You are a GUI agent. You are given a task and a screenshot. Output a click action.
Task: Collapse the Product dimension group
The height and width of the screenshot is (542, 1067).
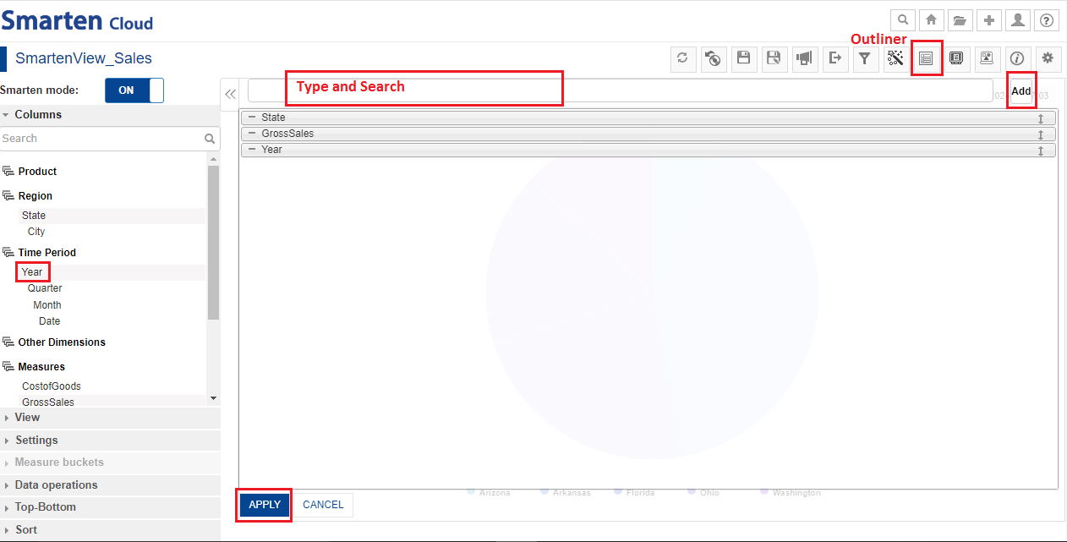8,172
